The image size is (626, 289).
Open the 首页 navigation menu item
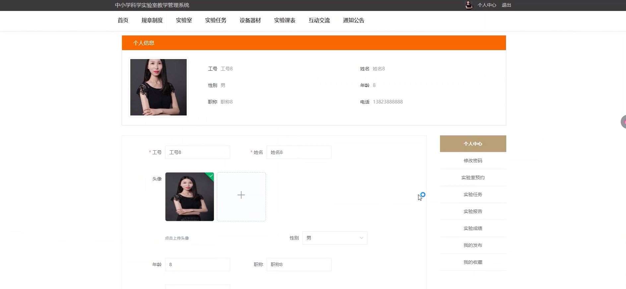coord(123,21)
